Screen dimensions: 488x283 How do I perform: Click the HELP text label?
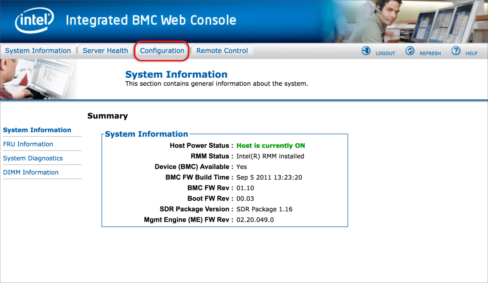pyautogui.click(x=471, y=53)
